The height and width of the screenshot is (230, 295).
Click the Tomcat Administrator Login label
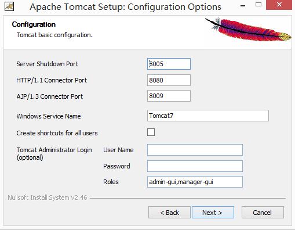tap(54, 153)
